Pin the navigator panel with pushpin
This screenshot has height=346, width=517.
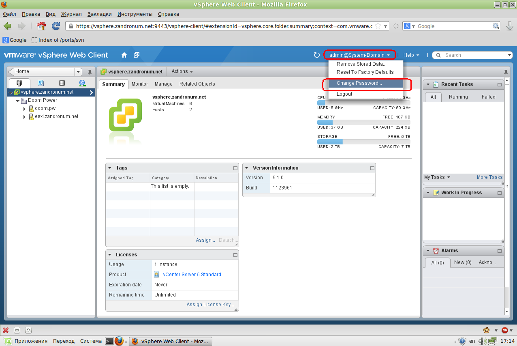pos(90,72)
